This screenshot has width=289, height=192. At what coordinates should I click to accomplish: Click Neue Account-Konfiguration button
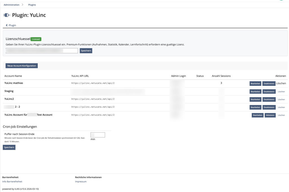(x=22, y=66)
